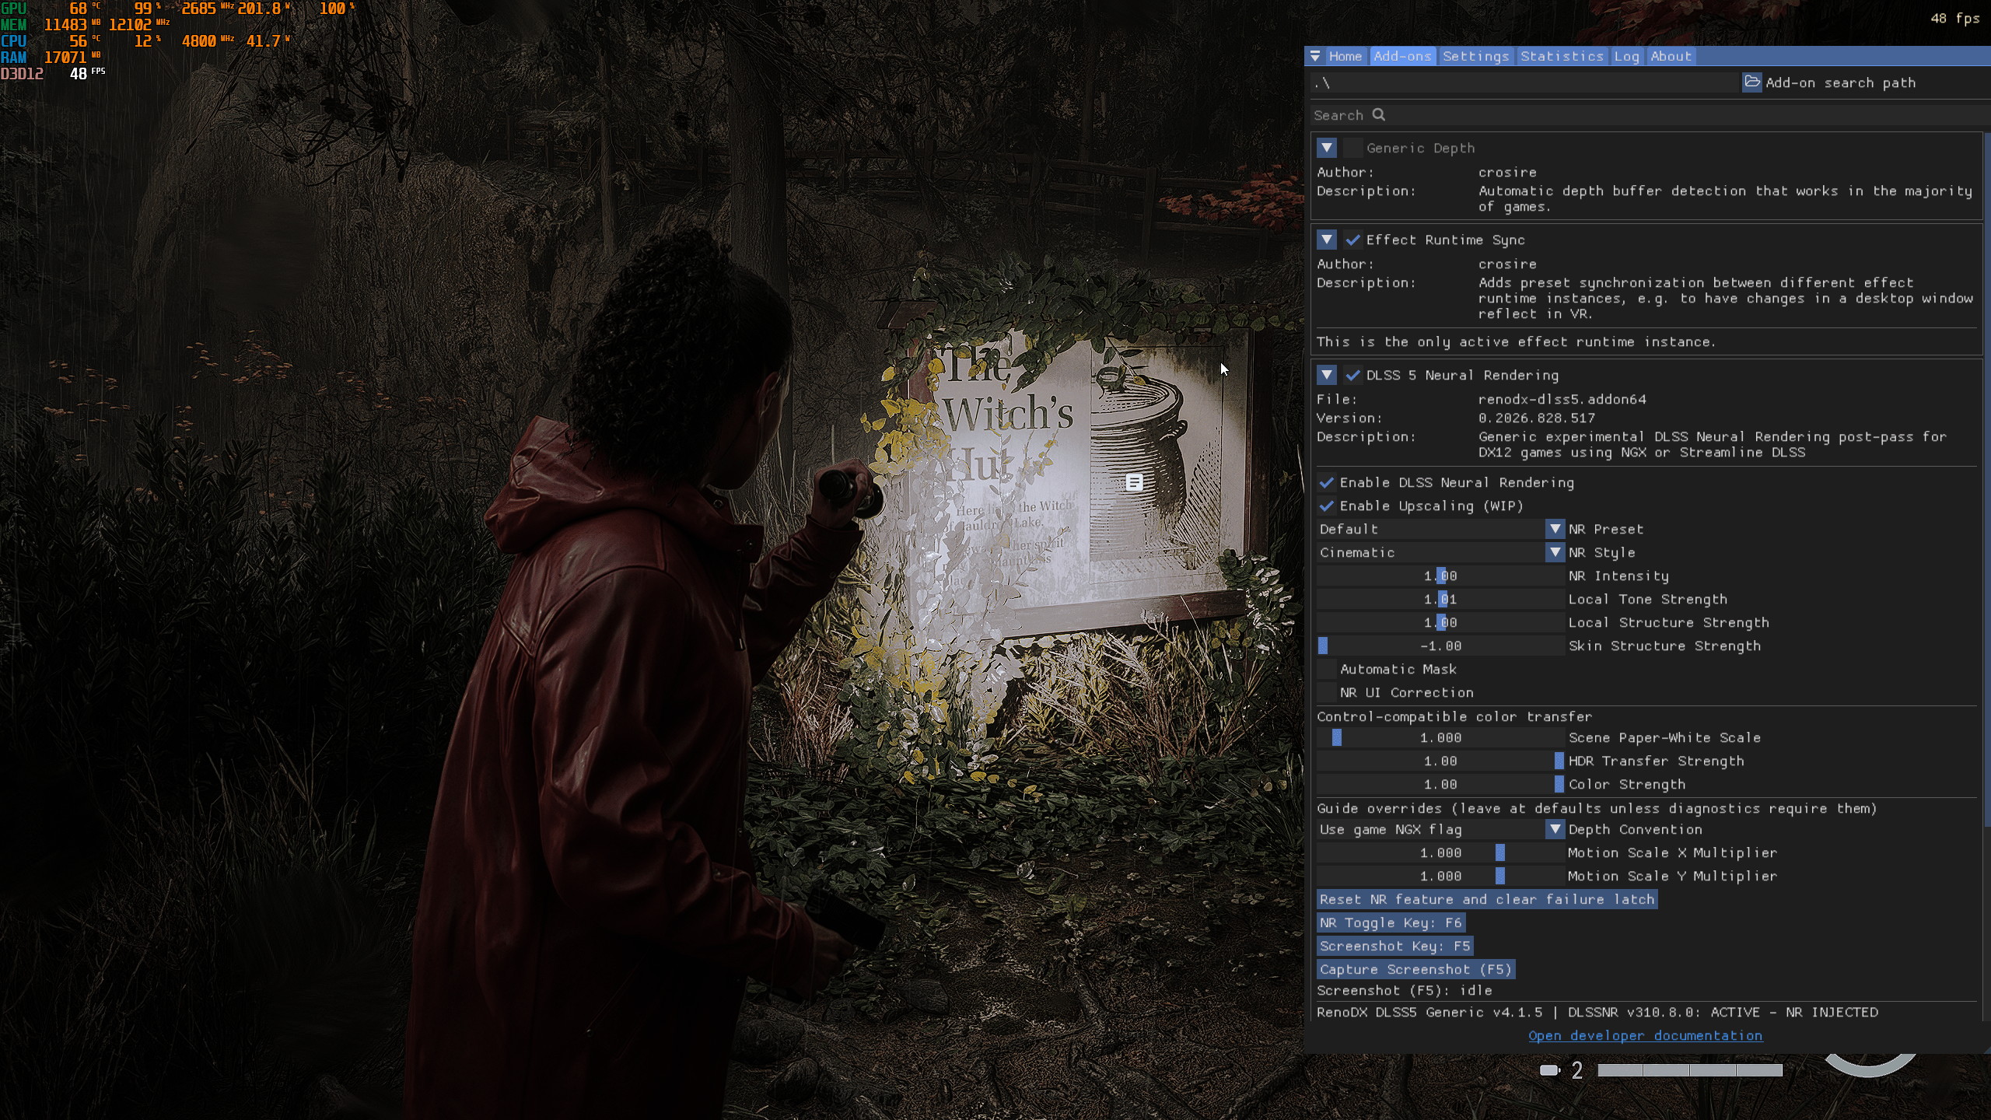1991x1120 pixels.
Task: Open the Depth Convention dropdown
Action: pyautogui.click(x=1440, y=829)
